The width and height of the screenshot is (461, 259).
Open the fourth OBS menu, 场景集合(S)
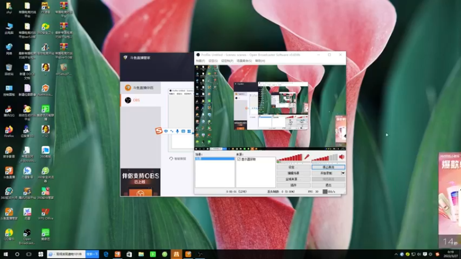[244, 61]
